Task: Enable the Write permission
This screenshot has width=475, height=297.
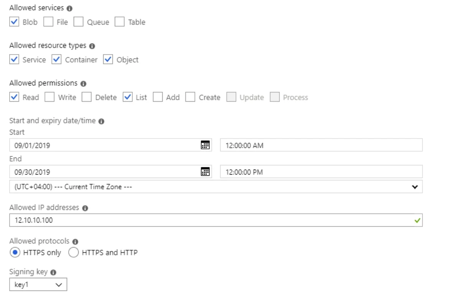Action: (49, 97)
